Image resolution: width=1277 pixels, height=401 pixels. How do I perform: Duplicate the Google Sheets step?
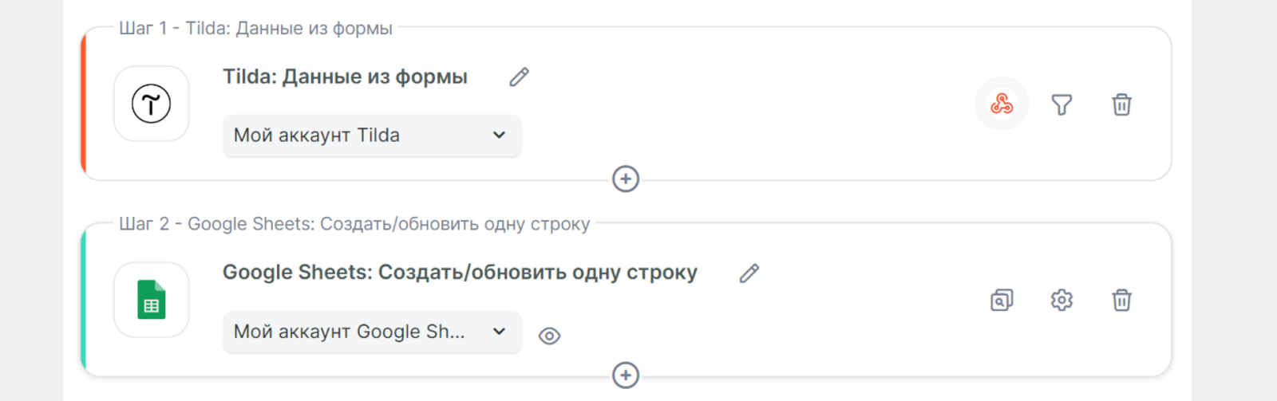(x=1002, y=301)
